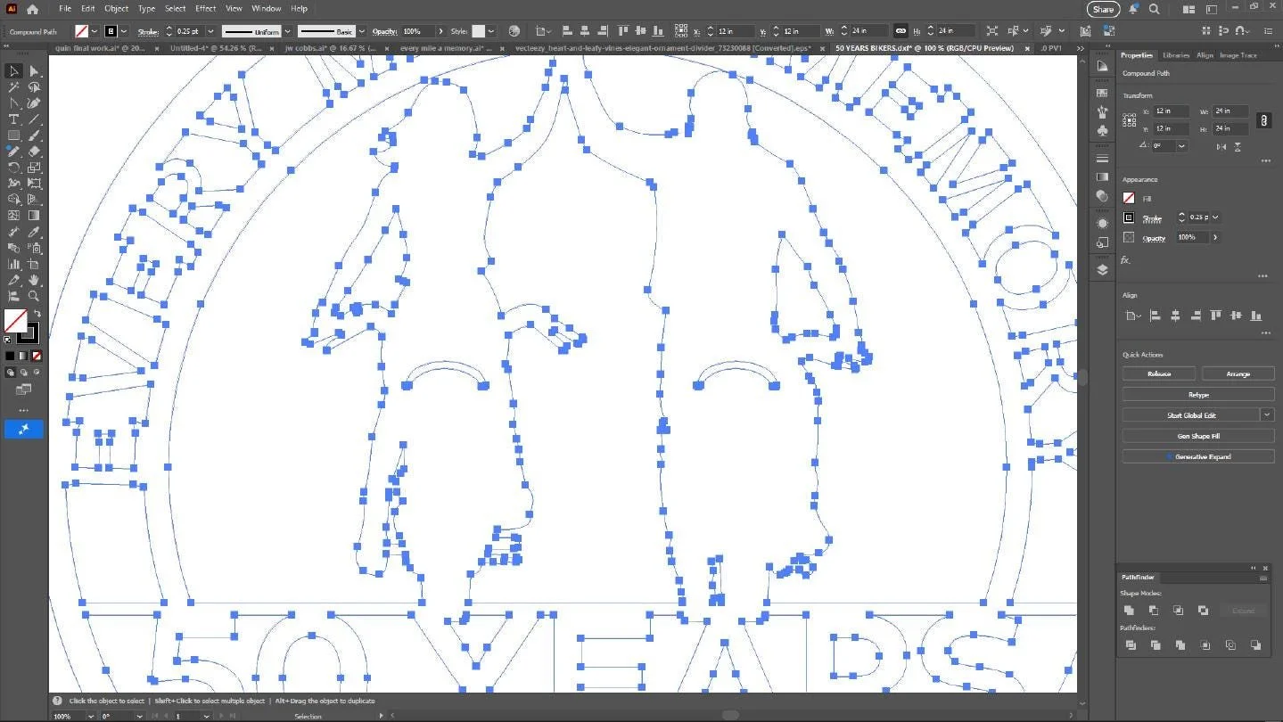
Task: Open the Stroke weight dropdown in control bar
Action: (x=211, y=31)
